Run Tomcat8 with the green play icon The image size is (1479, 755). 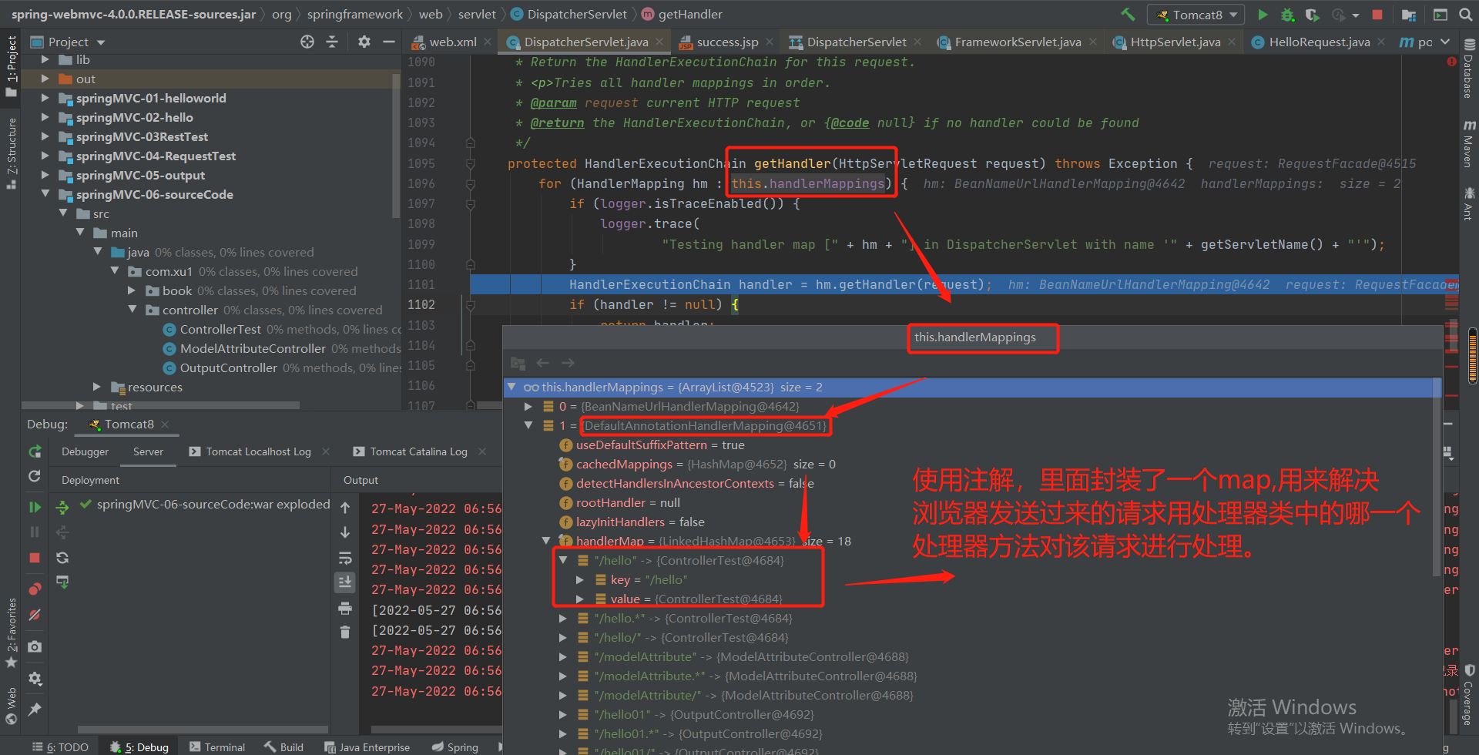coord(1263,14)
